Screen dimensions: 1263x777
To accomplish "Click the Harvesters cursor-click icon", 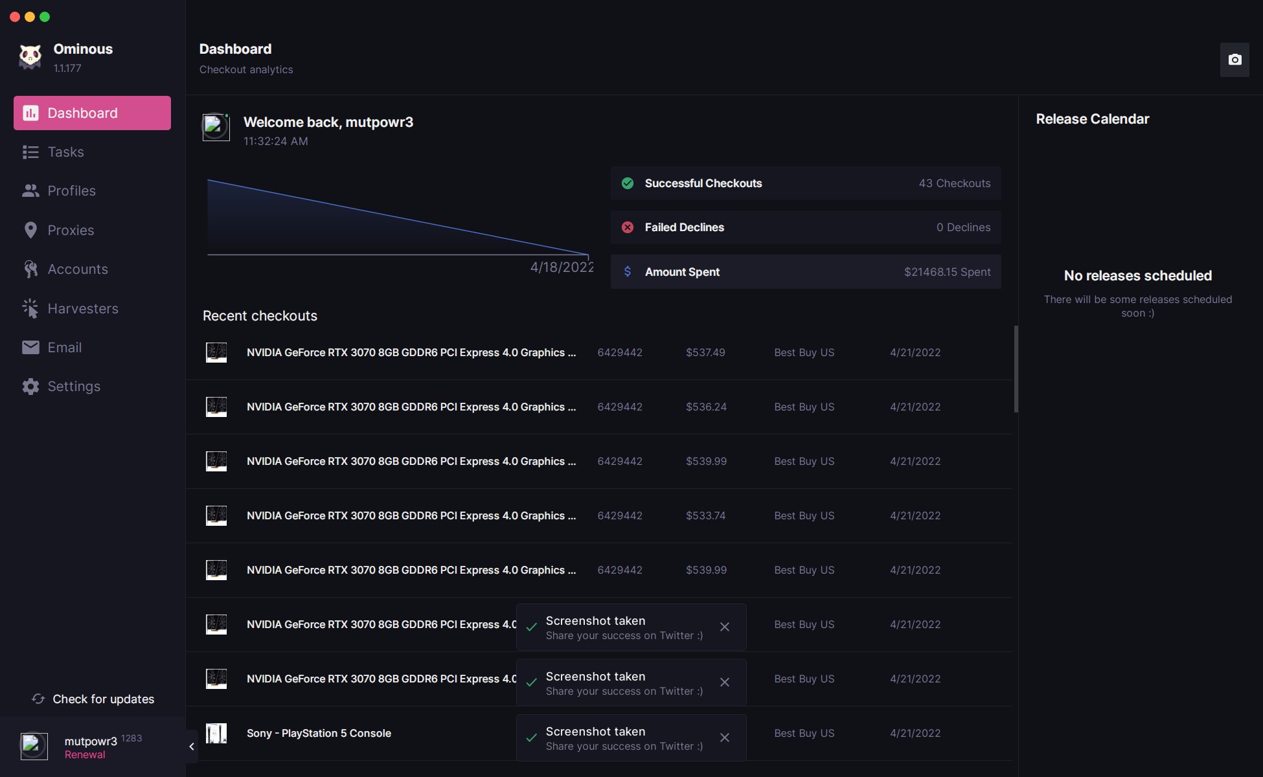I will tap(30, 309).
